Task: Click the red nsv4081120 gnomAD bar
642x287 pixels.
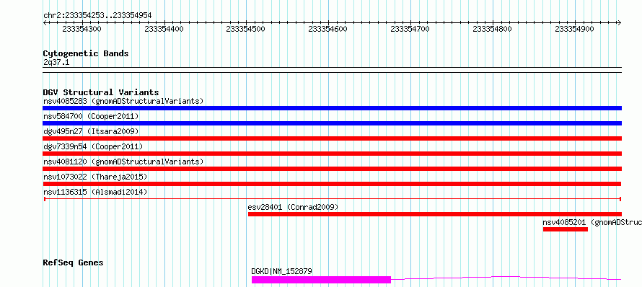Action: [332, 169]
